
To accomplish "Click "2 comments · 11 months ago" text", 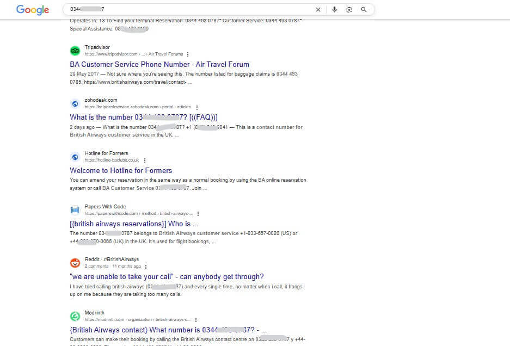I will click(113, 266).
